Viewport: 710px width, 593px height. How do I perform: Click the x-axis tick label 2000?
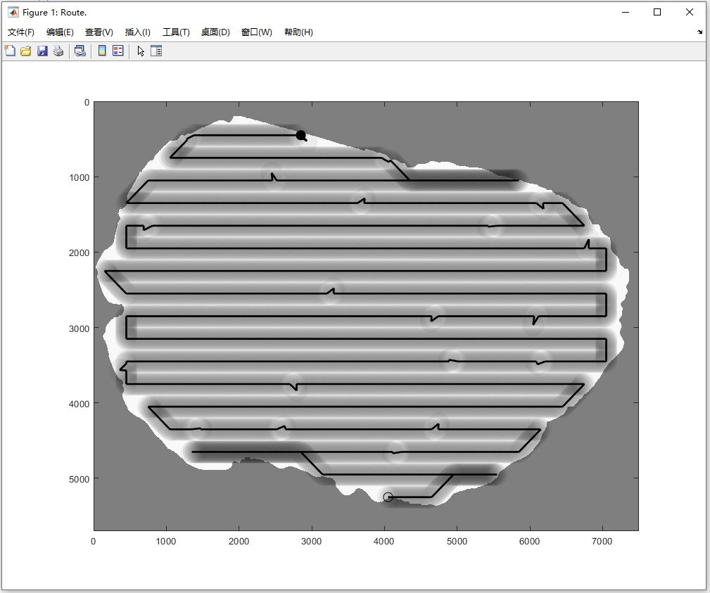pyautogui.click(x=239, y=542)
